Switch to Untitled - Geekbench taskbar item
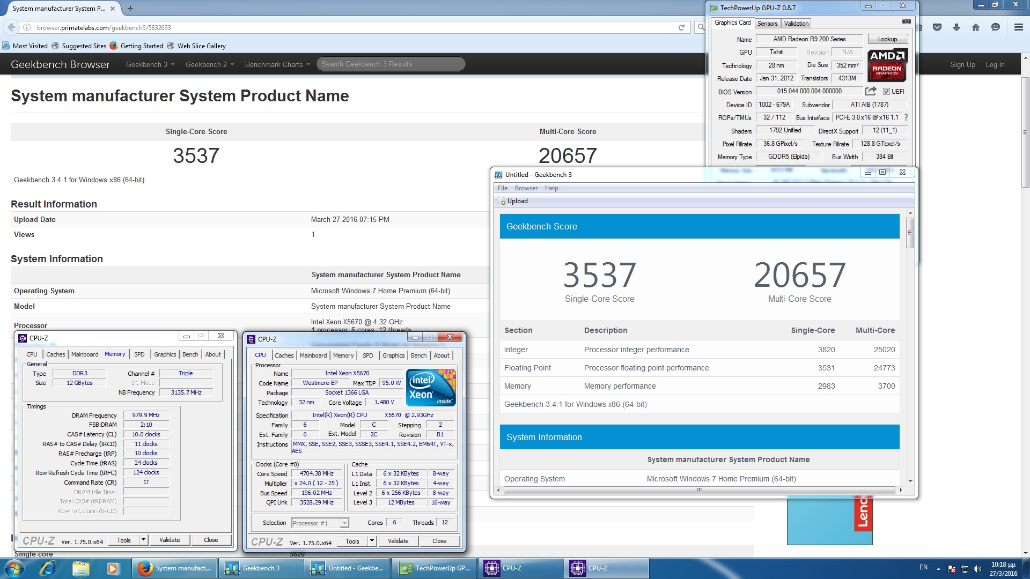Image resolution: width=1030 pixels, height=579 pixels. pos(348,568)
